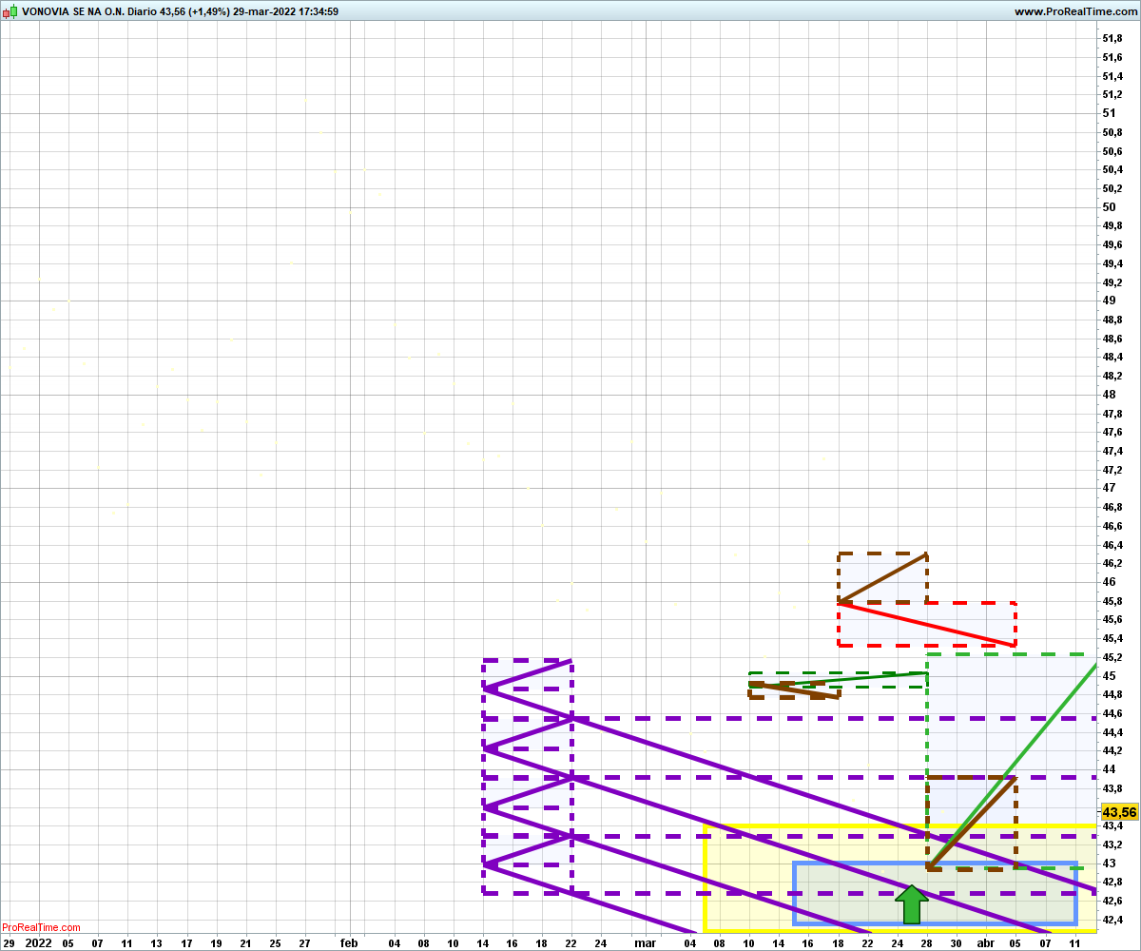1141x951 pixels.
Task: Click the 49 price level on scale
Action: [1109, 301]
